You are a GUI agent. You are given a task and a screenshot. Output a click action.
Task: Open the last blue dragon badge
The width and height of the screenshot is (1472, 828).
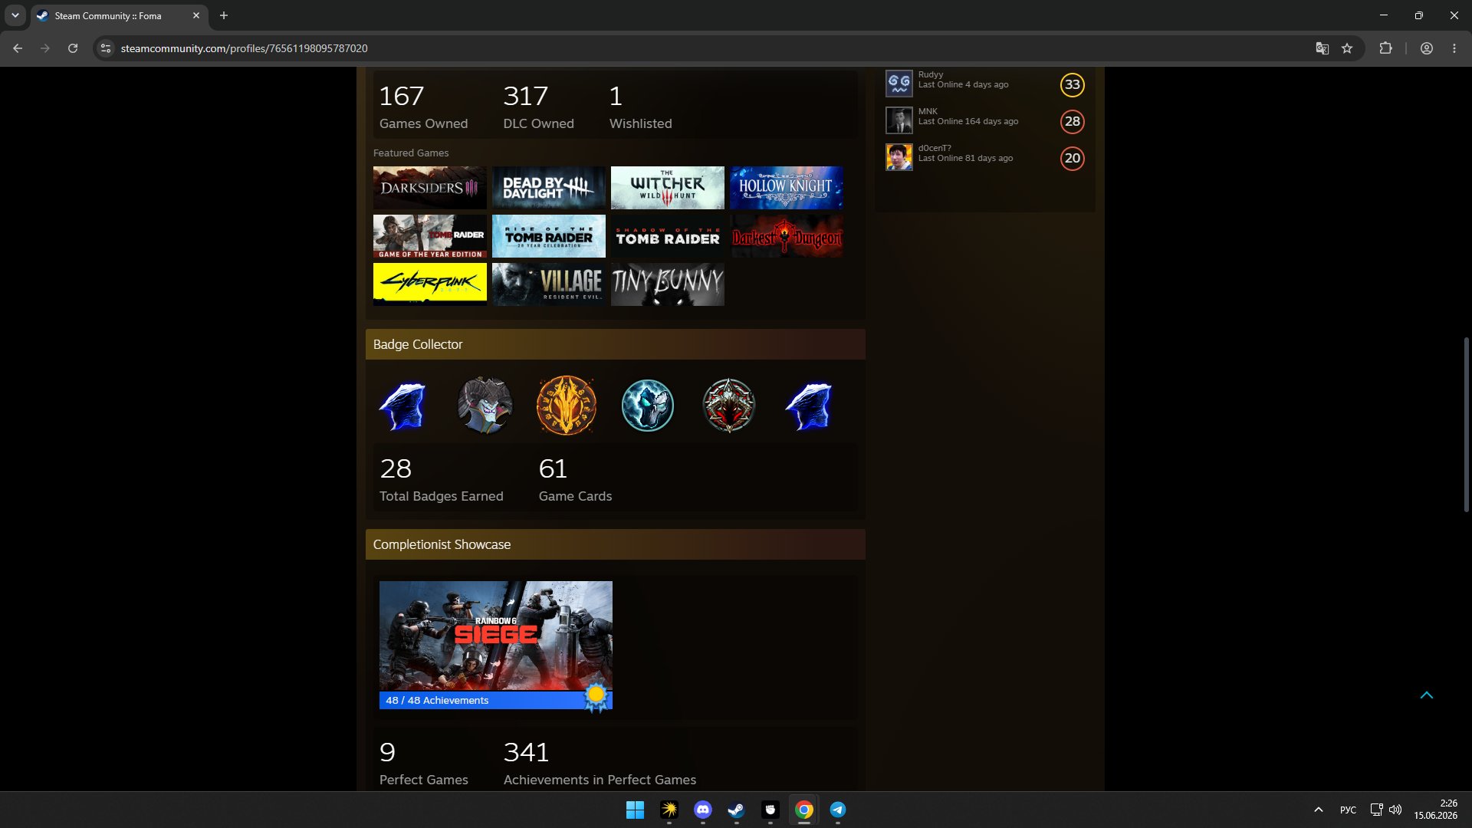(x=809, y=406)
